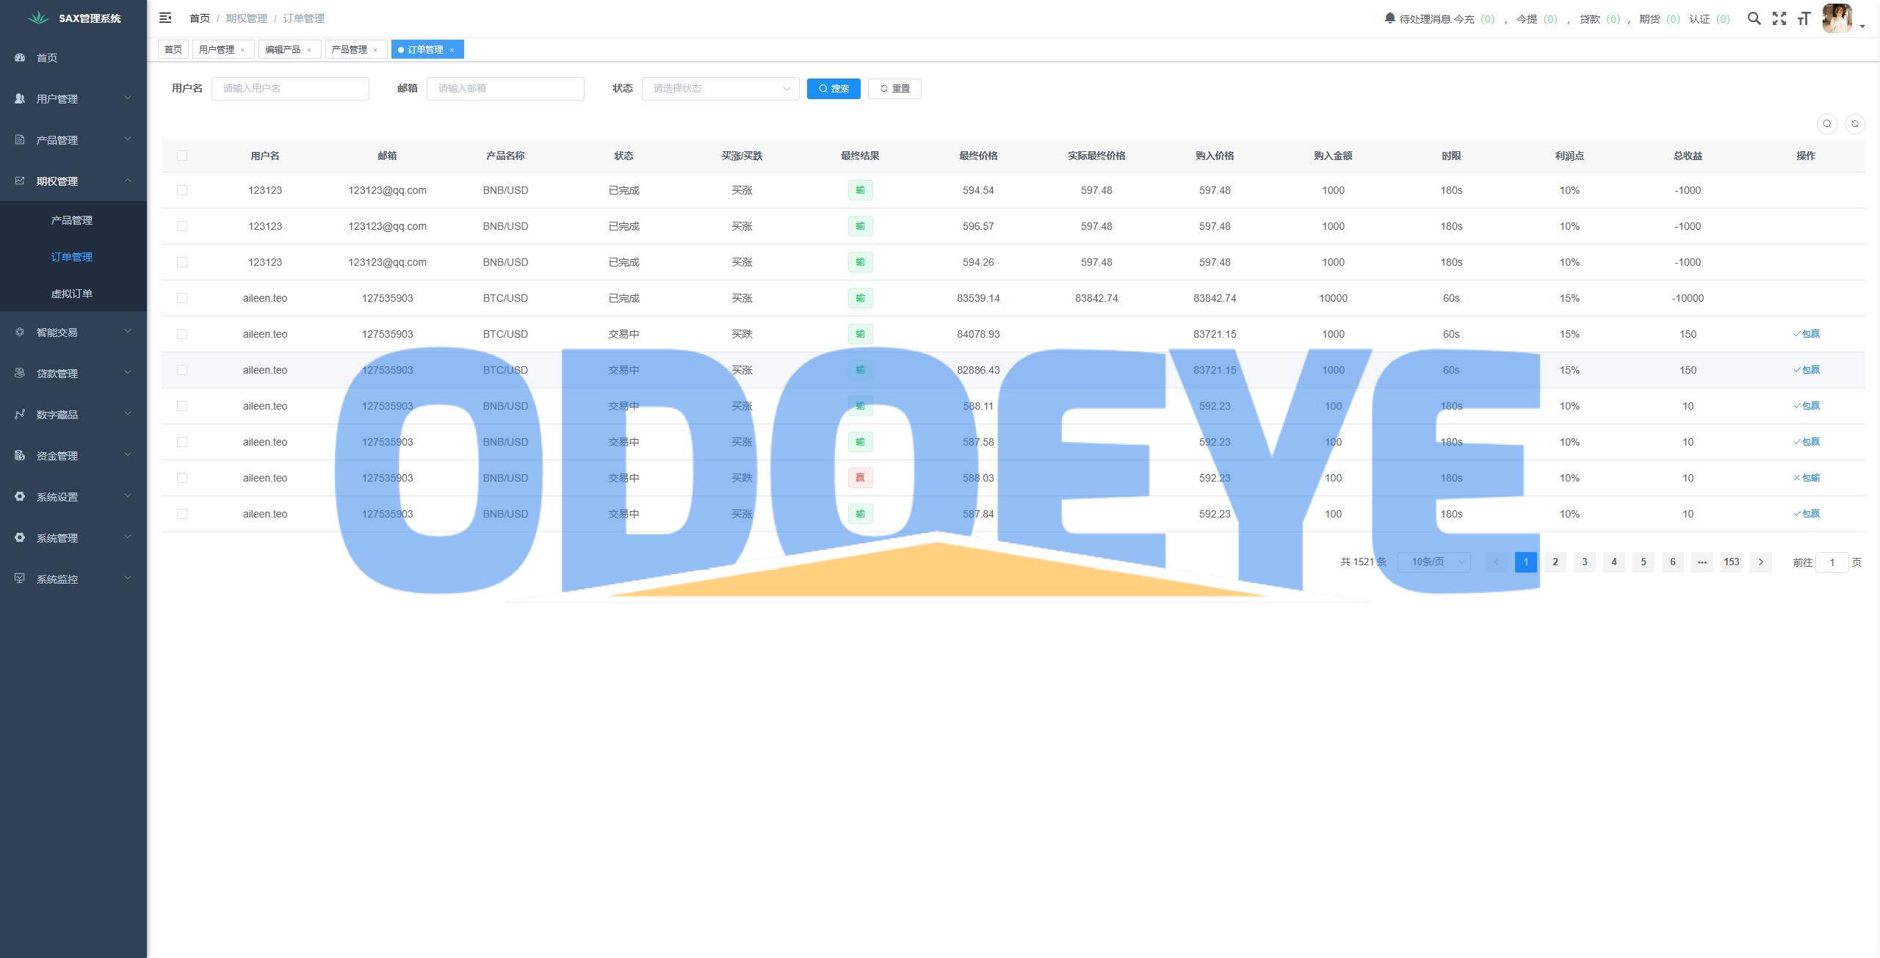Check the row with final price 587.58
Screen dimensions: 1880x958
click(x=182, y=442)
